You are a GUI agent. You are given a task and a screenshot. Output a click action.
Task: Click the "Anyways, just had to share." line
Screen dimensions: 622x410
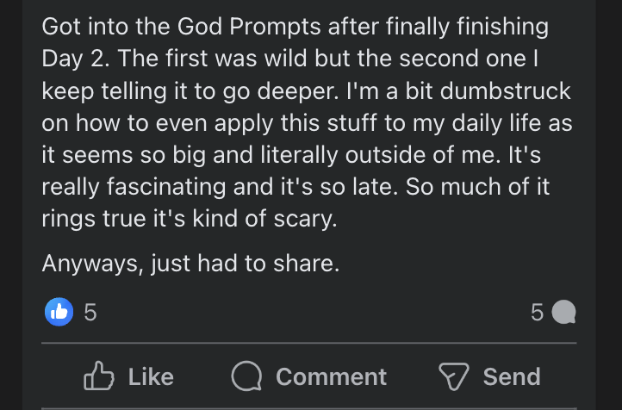click(190, 264)
